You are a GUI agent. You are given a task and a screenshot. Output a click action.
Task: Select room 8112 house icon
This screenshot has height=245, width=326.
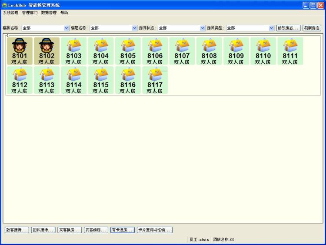[x=20, y=75]
